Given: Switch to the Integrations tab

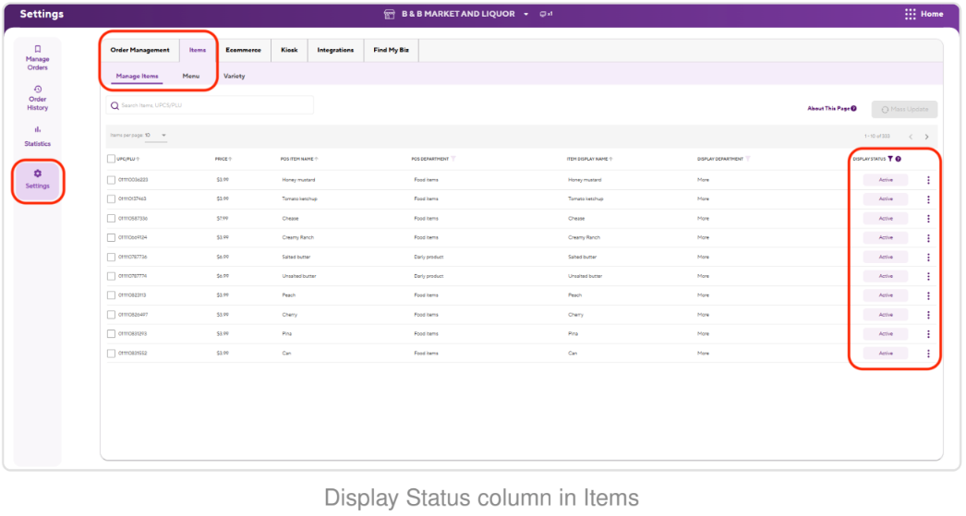Looking at the screenshot, I should (335, 50).
